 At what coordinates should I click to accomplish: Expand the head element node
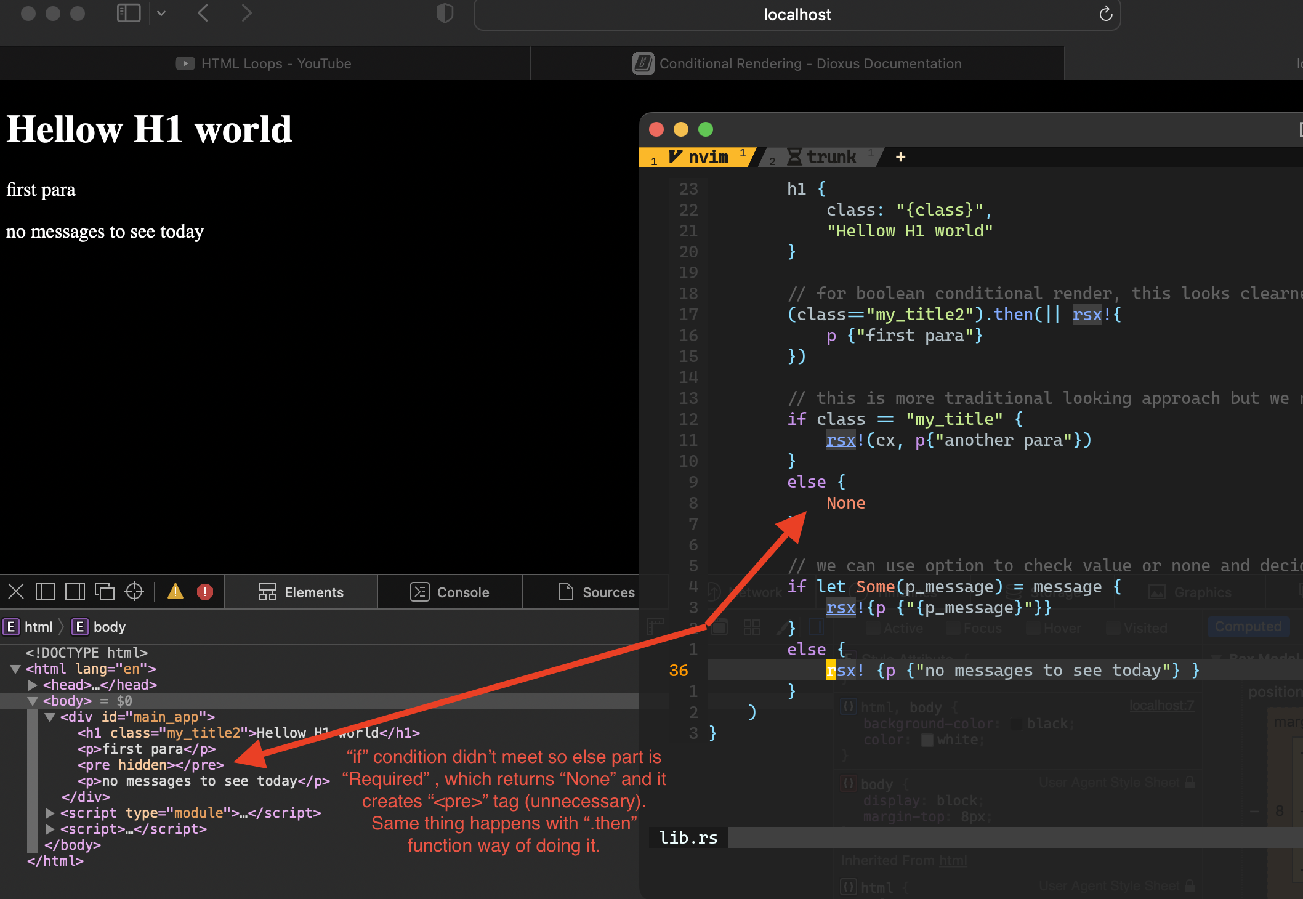33,685
